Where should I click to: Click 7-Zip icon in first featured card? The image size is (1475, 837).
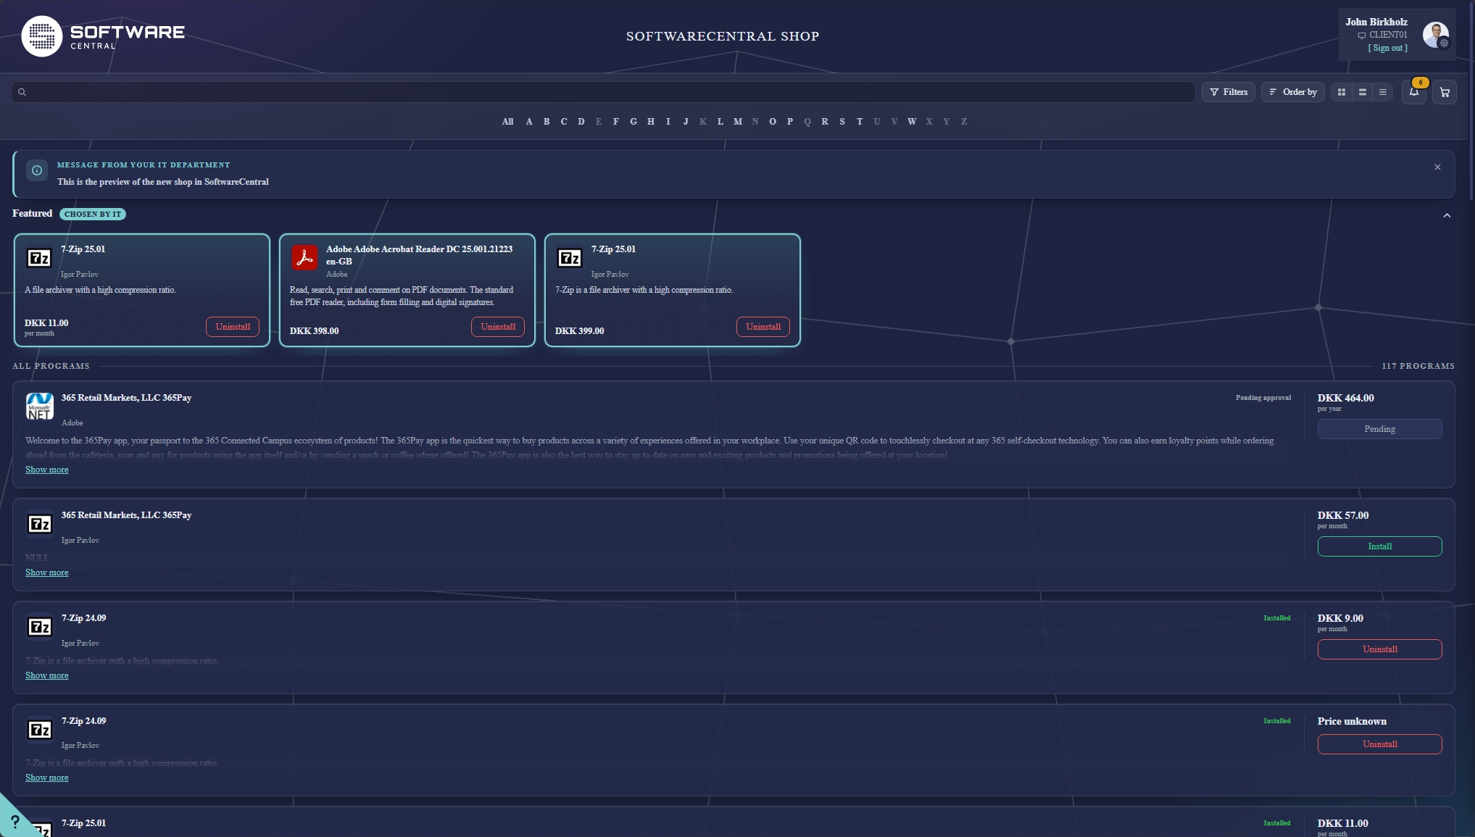(39, 258)
